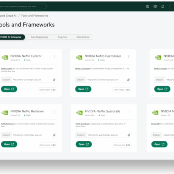174x174 pixels.
Task: Click the Ready status on NeMo Customizer
Action: click(x=101, y=60)
